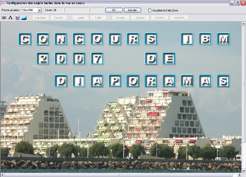Select the R letter tile in CONCOURS
Viewport: 246px width, 177px height.
(133, 39)
